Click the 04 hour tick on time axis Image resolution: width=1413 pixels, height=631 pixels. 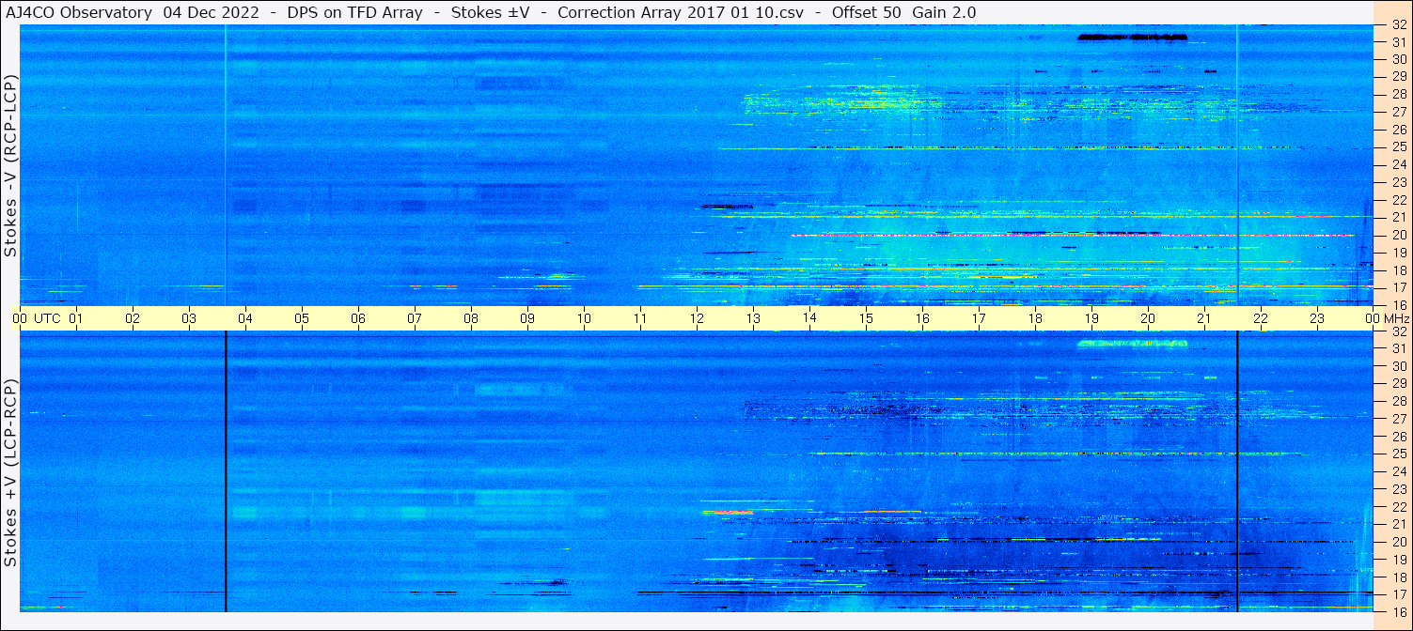coord(245,318)
